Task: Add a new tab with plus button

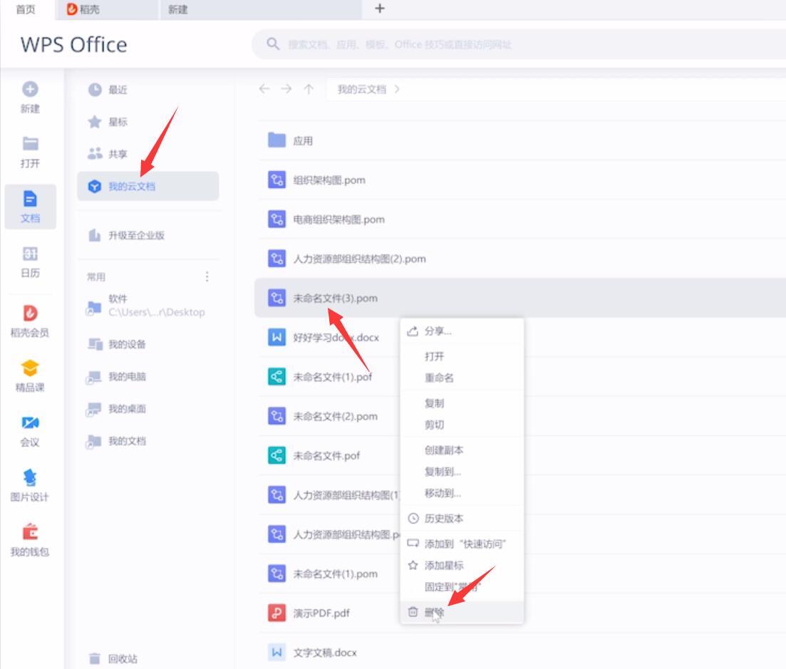Action: [x=380, y=9]
